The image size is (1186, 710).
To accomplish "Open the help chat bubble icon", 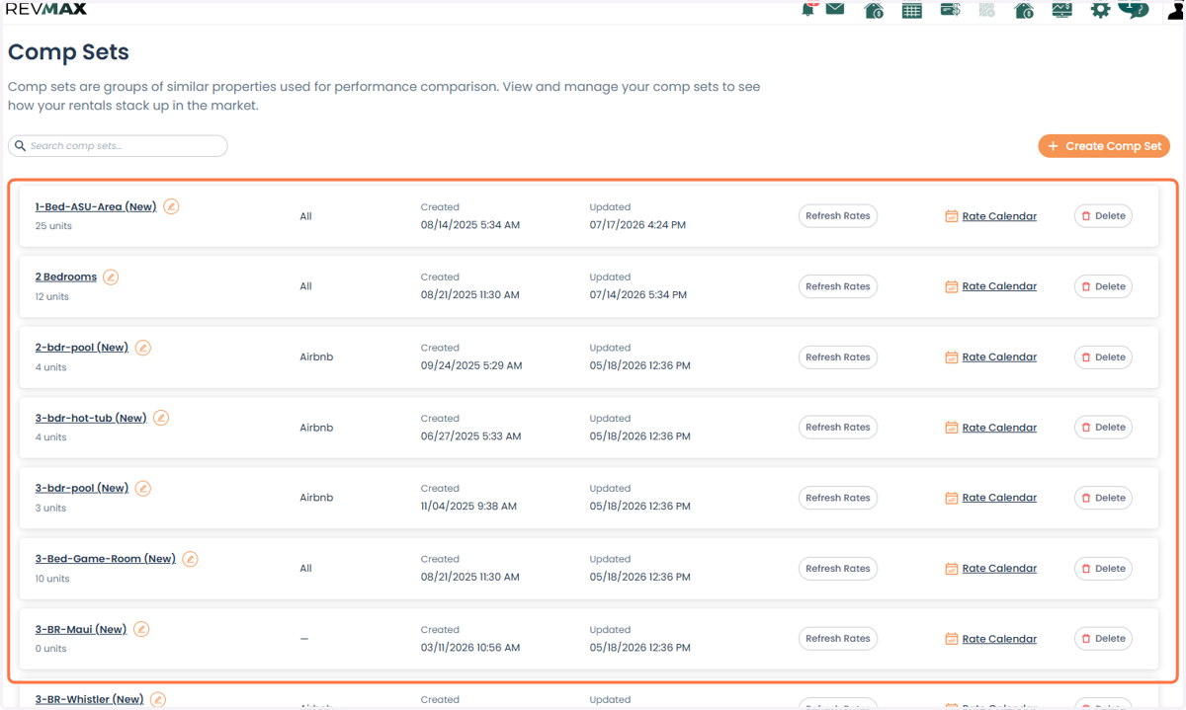I will tap(1134, 9).
